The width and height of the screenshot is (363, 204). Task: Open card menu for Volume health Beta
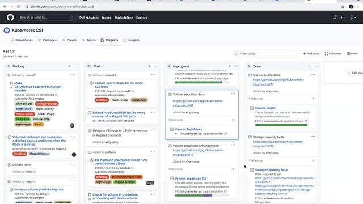click(313, 75)
